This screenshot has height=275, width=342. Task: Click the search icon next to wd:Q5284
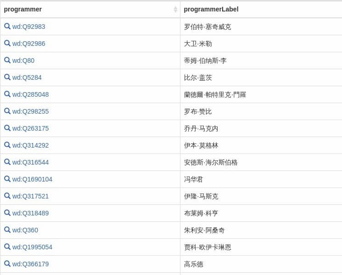pos(7,77)
